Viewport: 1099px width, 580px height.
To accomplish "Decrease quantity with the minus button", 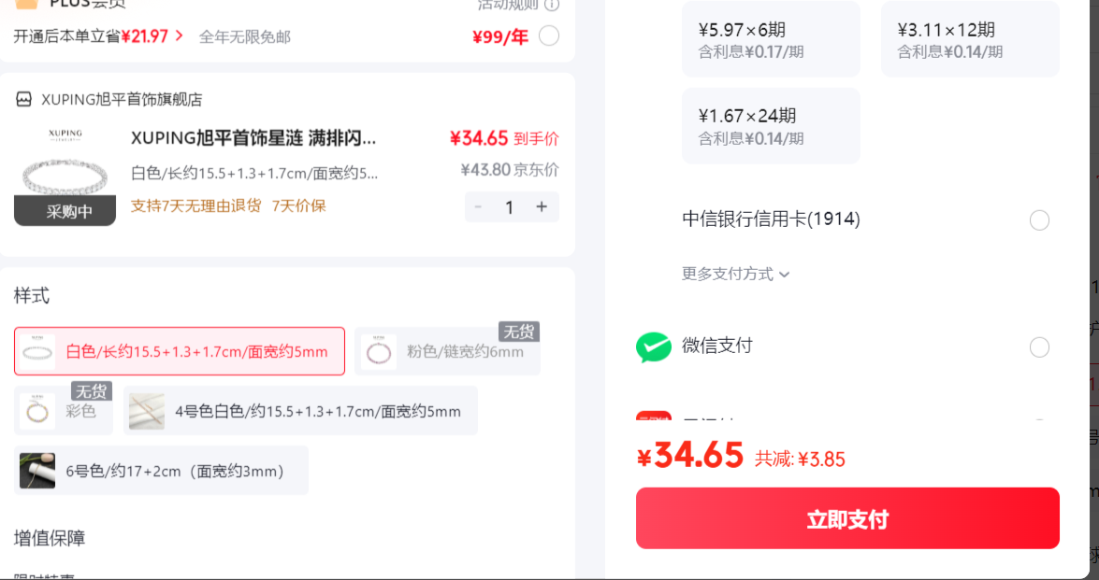I will pos(478,207).
